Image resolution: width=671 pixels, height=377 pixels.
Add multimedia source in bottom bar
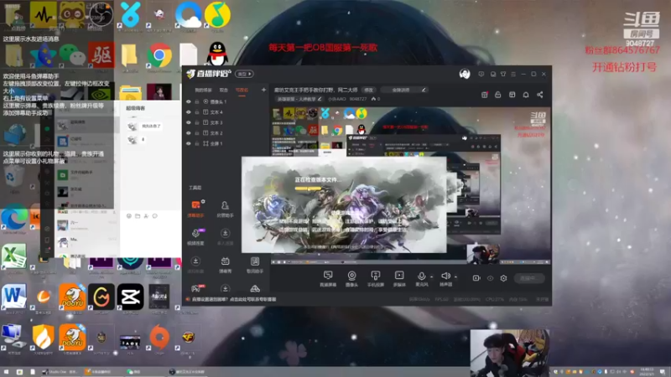[399, 278]
